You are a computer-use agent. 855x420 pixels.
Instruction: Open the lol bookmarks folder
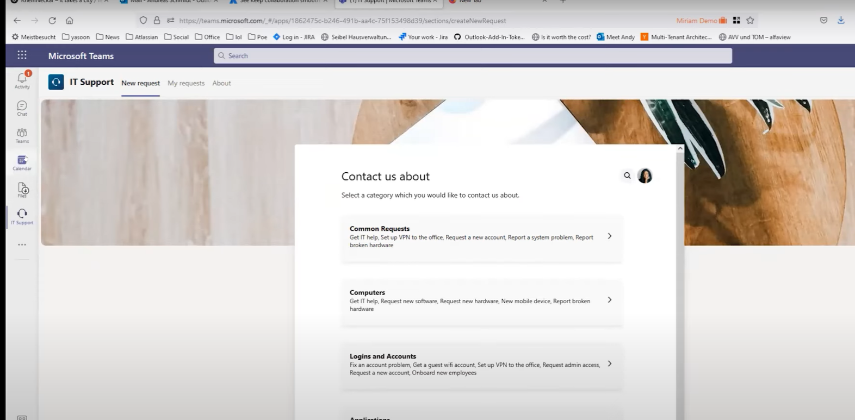pos(234,37)
